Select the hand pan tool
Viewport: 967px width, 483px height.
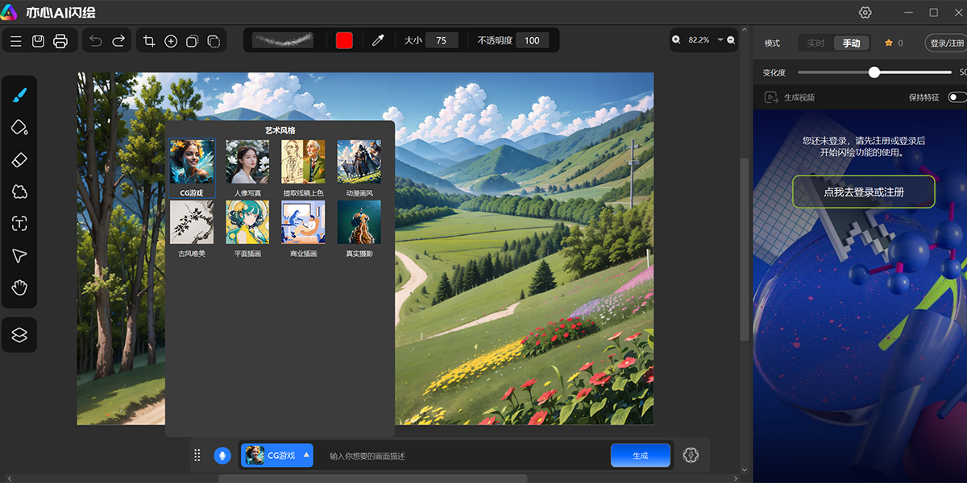point(19,287)
